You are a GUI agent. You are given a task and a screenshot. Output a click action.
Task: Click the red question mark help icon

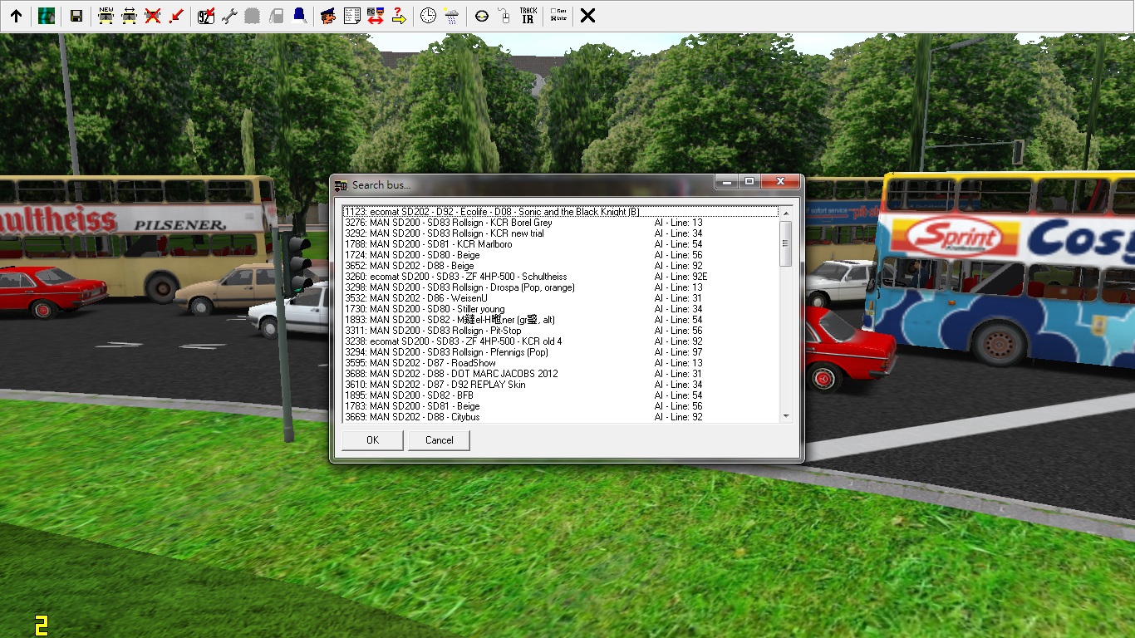pyautogui.click(x=399, y=16)
